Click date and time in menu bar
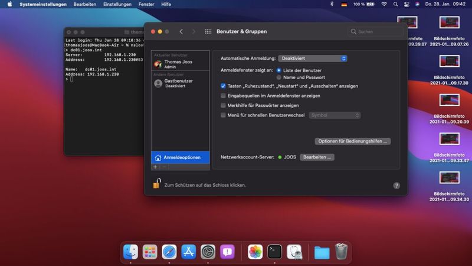 445,4
